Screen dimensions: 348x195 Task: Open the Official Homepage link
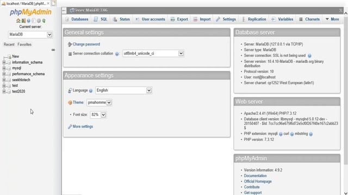click(x=258, y=181)
